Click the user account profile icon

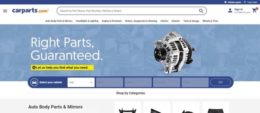(x=230, y=11)
